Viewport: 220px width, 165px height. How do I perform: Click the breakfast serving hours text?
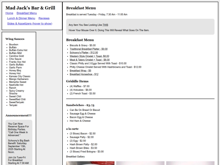(x=97, y=14)
